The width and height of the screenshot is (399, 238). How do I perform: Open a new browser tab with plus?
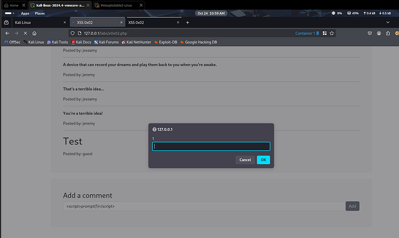188,23
